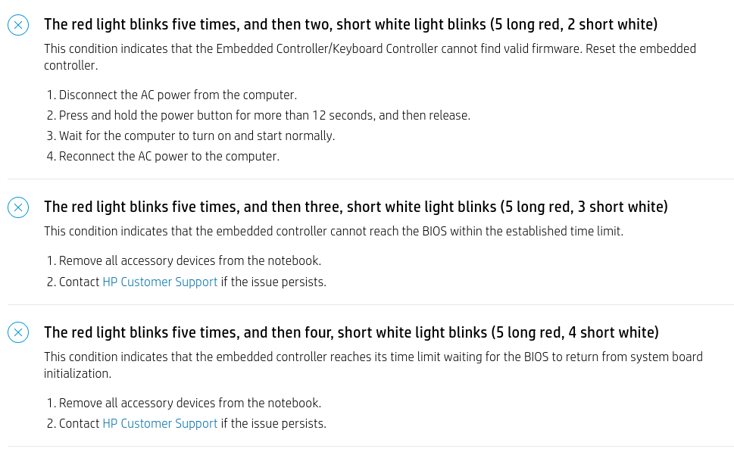
Task: Toggle heading about two short white light blinks
Action: [351, 24]
